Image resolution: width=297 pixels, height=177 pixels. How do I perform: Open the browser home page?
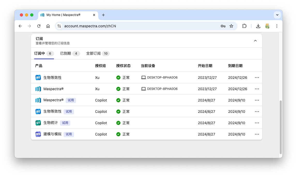coord(48,26)
